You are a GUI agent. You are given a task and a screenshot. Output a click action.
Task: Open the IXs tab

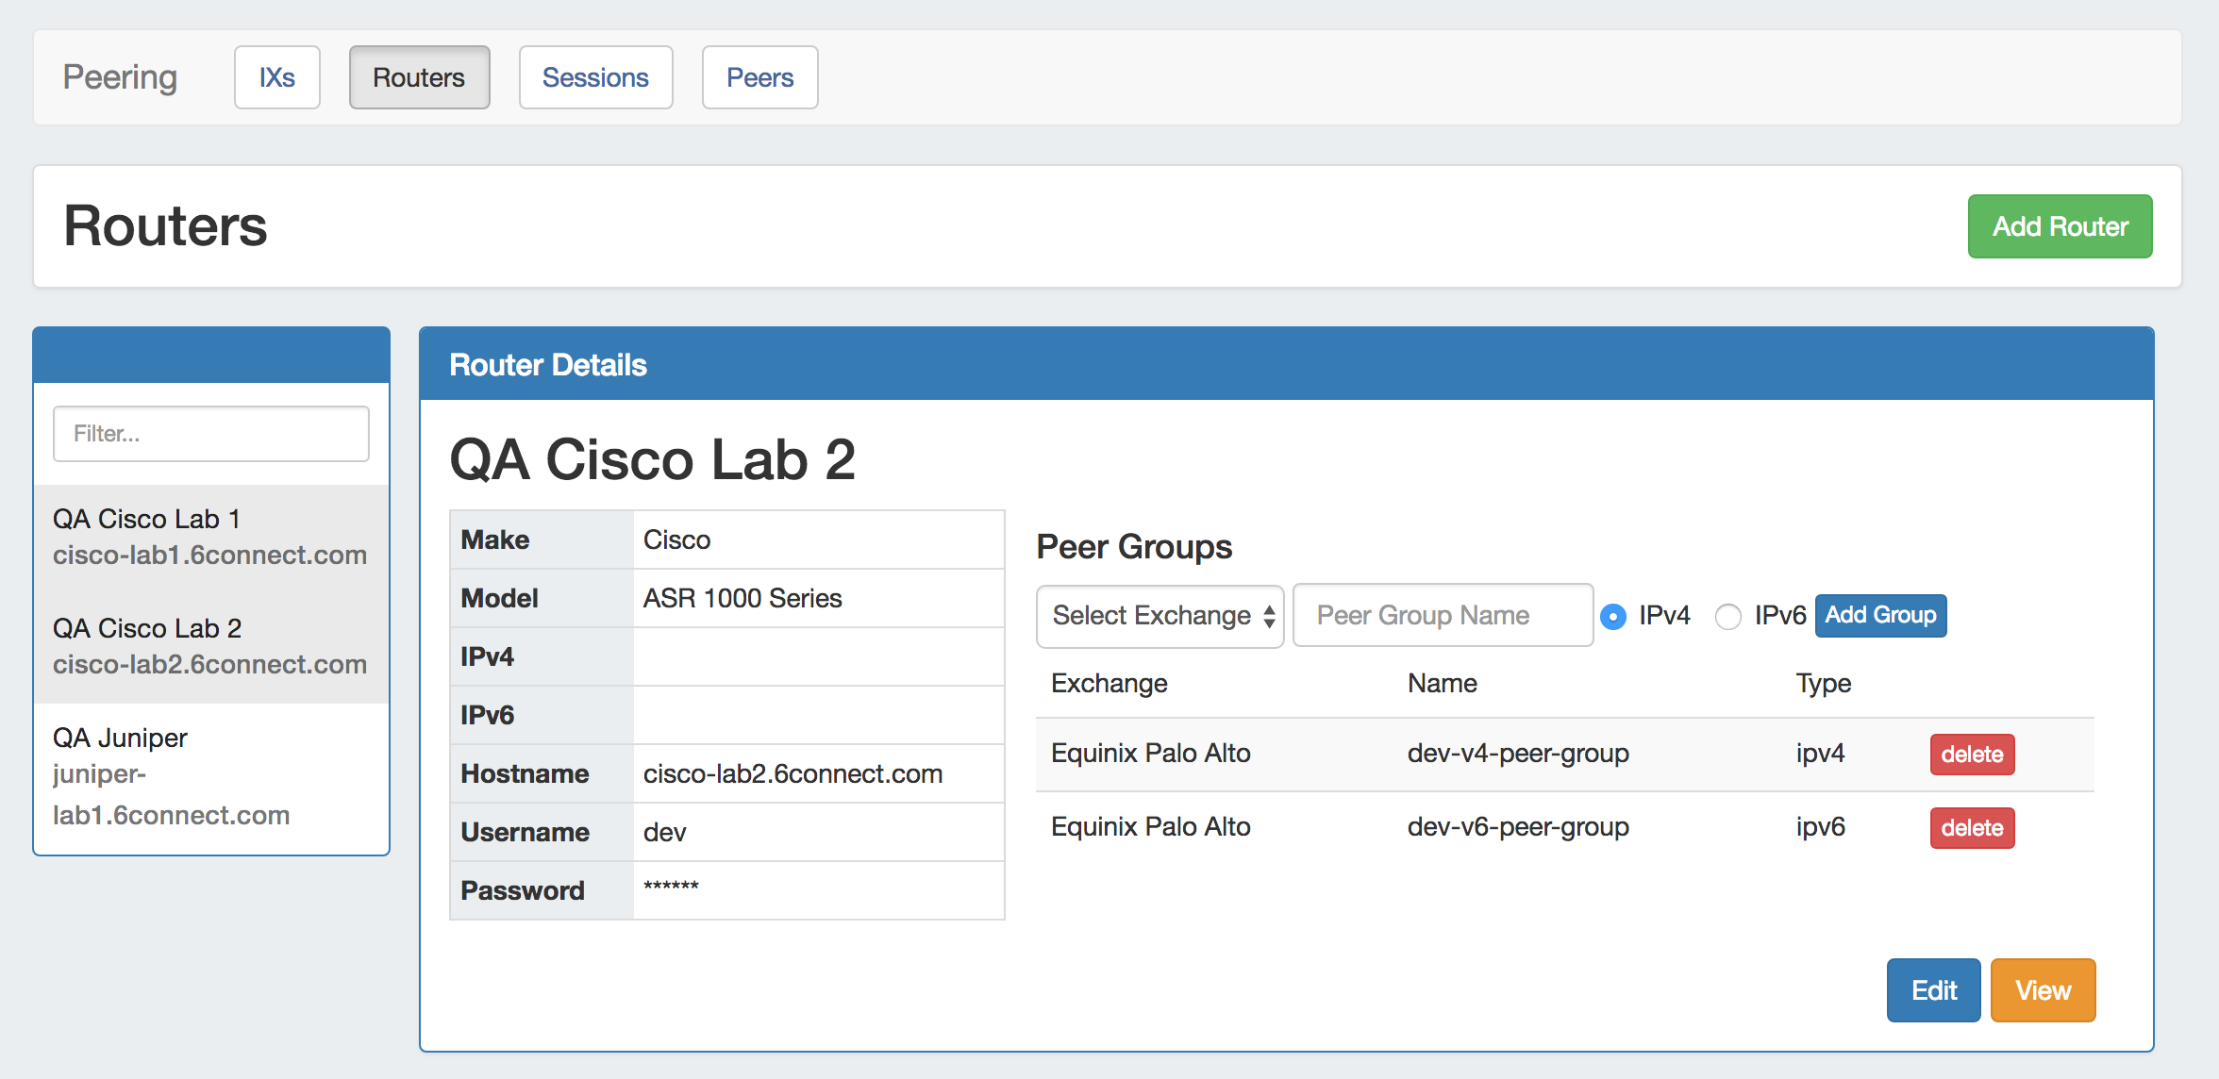276,77
